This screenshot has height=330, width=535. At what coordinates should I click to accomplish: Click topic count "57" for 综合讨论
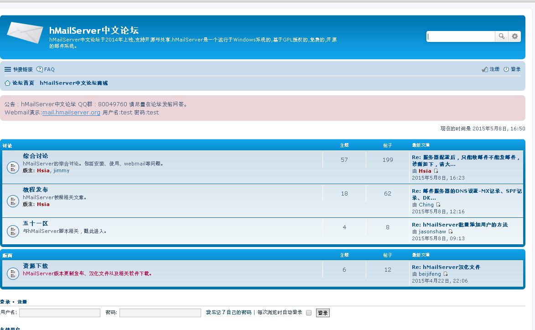pos(344,160)
